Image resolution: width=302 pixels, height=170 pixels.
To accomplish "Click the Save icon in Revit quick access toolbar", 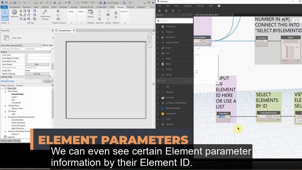I will tap(15, 3).
